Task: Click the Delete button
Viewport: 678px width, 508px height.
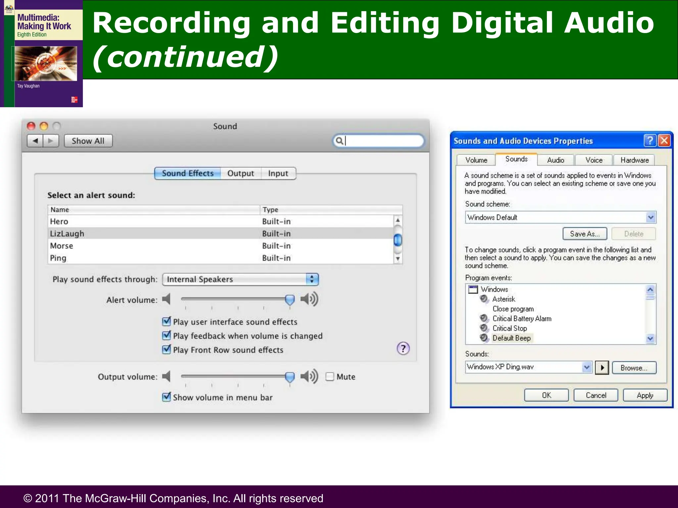Action: [x=634, y=234]
